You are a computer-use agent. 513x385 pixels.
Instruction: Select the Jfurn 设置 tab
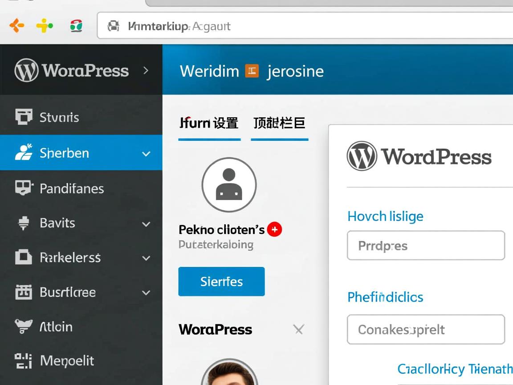coord(209,123)
